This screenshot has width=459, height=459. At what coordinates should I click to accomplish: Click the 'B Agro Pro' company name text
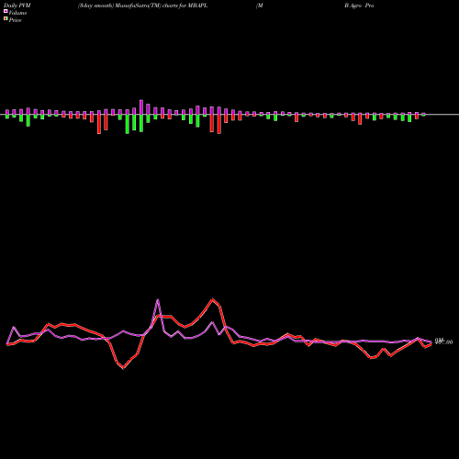(x=359, y=6)
